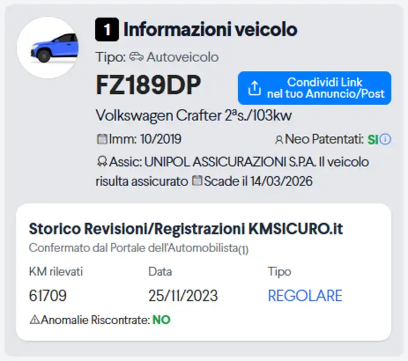Click the share upload icon in blue button

point(254,88)
